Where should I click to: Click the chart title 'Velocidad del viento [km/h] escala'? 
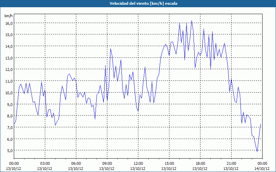tap(143, 3)
